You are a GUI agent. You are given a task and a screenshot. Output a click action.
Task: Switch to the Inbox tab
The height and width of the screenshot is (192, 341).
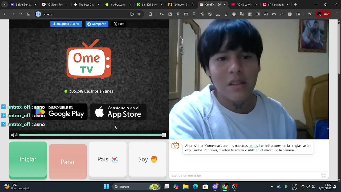pyautogui.click(x=181, y=5)
